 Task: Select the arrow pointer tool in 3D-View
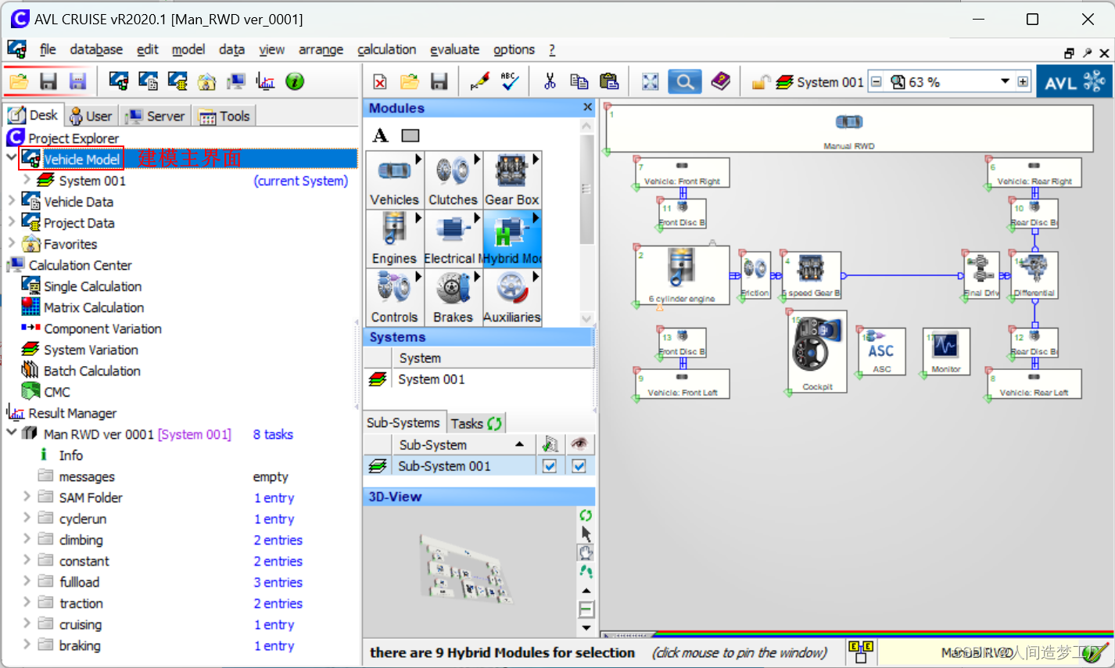pyautogui.click(x=586, y=533)
